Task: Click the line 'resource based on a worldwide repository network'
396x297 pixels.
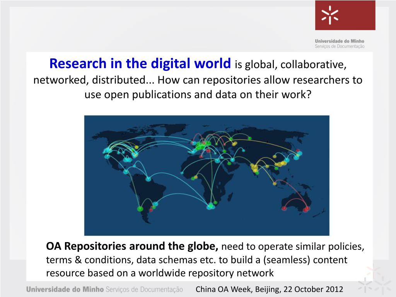Action: (160, 273)
